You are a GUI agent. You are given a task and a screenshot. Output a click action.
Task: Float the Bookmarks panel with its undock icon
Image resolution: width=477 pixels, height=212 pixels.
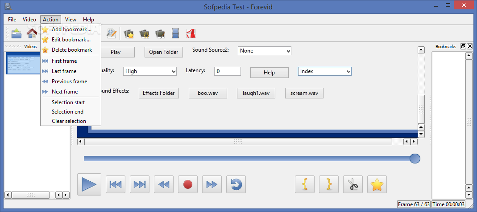click(x=463, y=46)
